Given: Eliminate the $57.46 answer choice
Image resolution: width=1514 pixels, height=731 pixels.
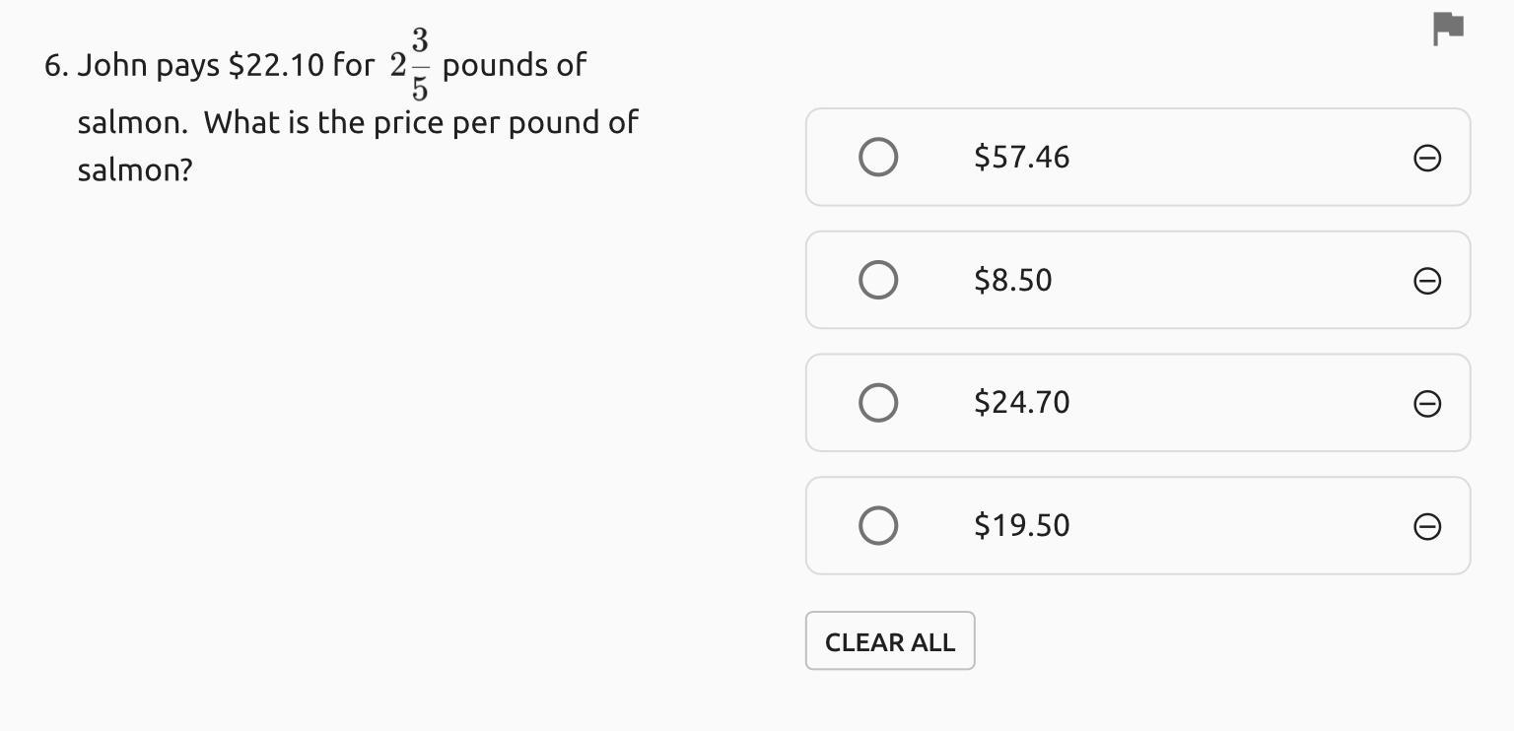Looking at the screenshot, I should 1427,158.
